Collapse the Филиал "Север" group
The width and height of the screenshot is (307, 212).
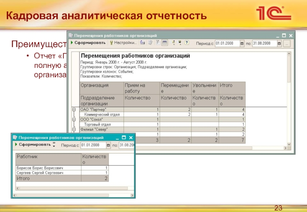point(74,129)
